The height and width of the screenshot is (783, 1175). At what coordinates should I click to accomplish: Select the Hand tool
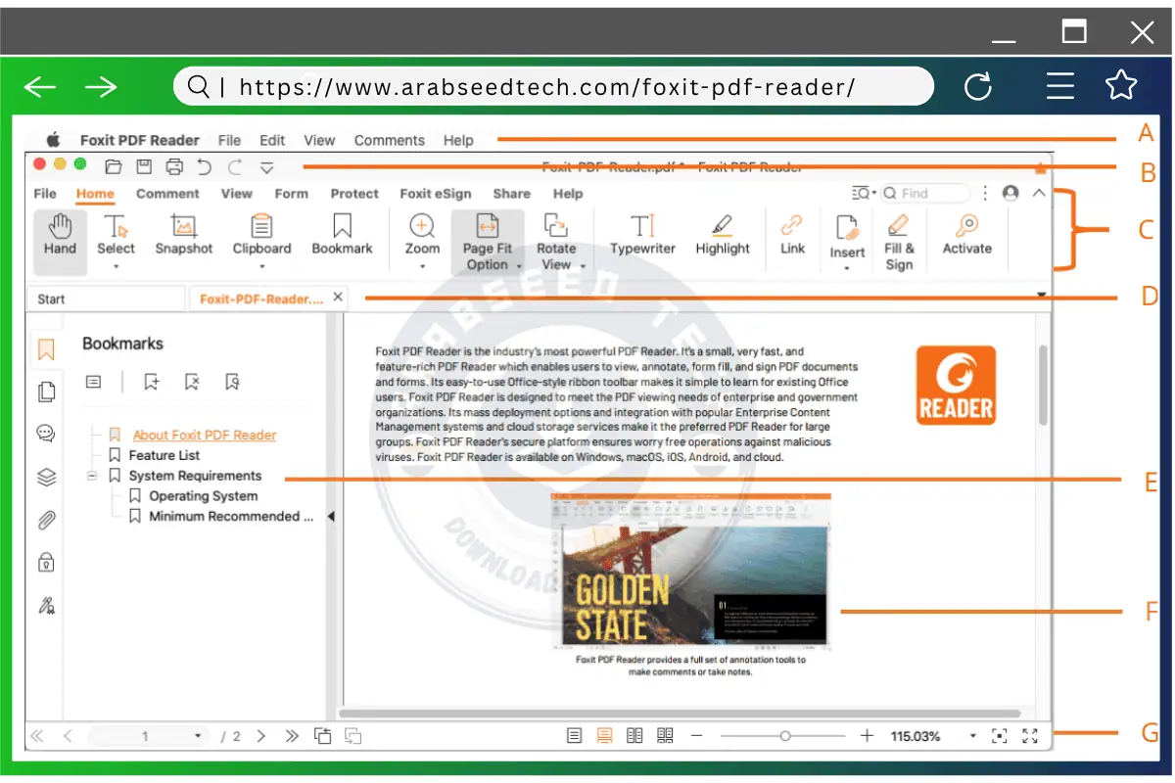(x=60, y=238)
